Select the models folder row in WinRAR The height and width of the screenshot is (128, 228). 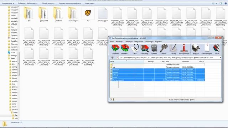(157, 72)
